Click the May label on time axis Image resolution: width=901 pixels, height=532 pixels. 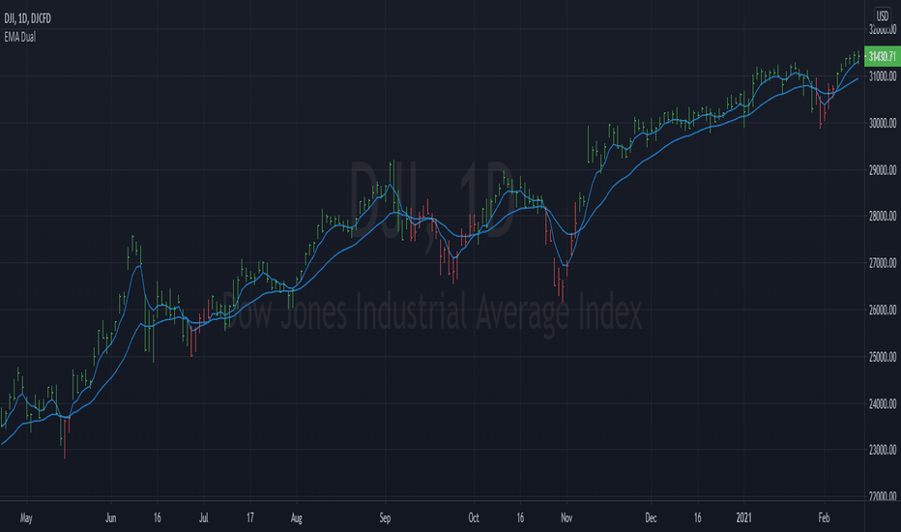[x=26, y=518]
